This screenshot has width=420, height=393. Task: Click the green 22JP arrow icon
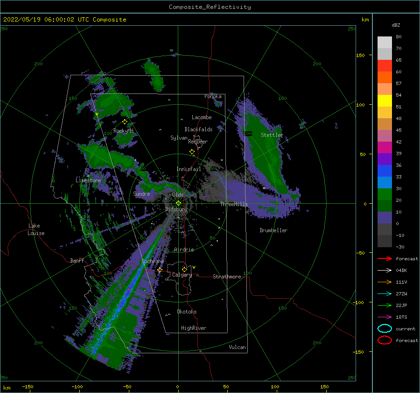coord(385,305)
